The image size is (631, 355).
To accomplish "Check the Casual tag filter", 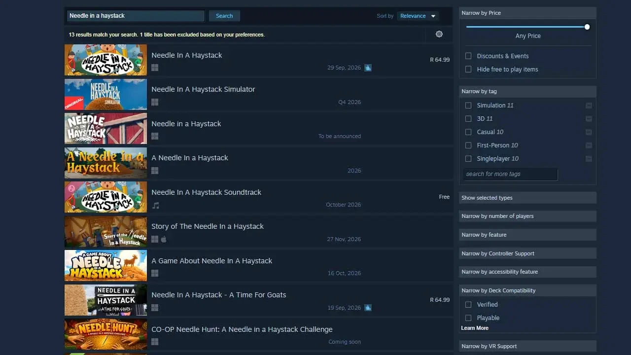I will pyautogui.click(x=468, y=132).
